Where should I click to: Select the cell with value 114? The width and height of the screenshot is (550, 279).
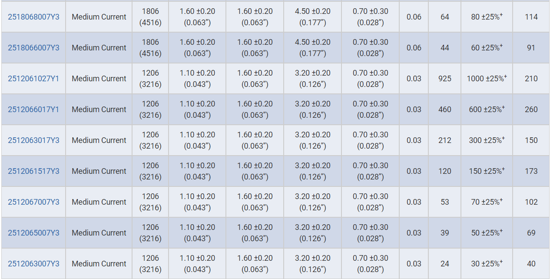[x=531, y=17]
